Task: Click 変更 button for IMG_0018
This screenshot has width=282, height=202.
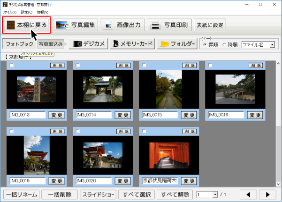Action: tap(255, 115)
